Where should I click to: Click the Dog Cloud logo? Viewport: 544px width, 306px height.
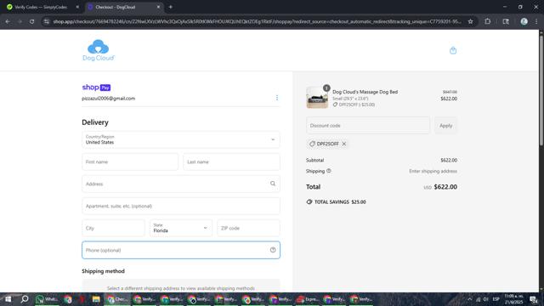(x=99, y=50)
